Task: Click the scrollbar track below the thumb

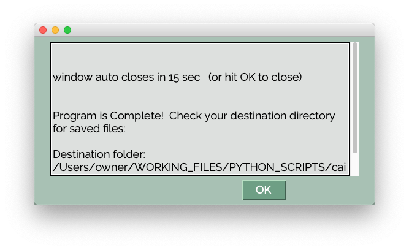Action: [x=355, y=164]
